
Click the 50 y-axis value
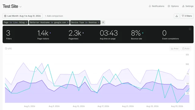[x=188, y=83]
